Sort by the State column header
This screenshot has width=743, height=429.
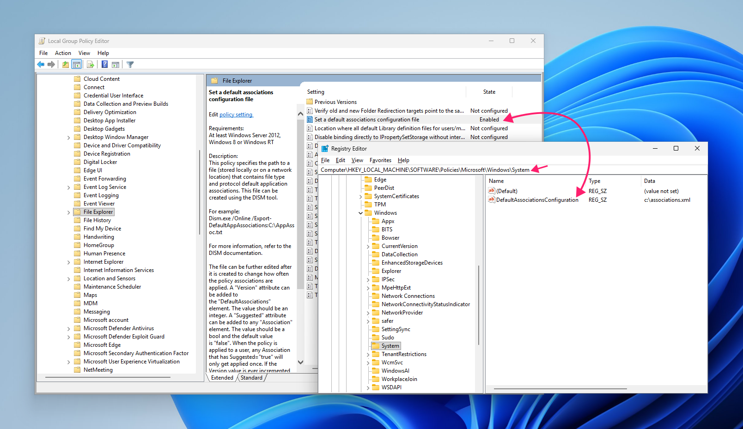click(489, 92)
